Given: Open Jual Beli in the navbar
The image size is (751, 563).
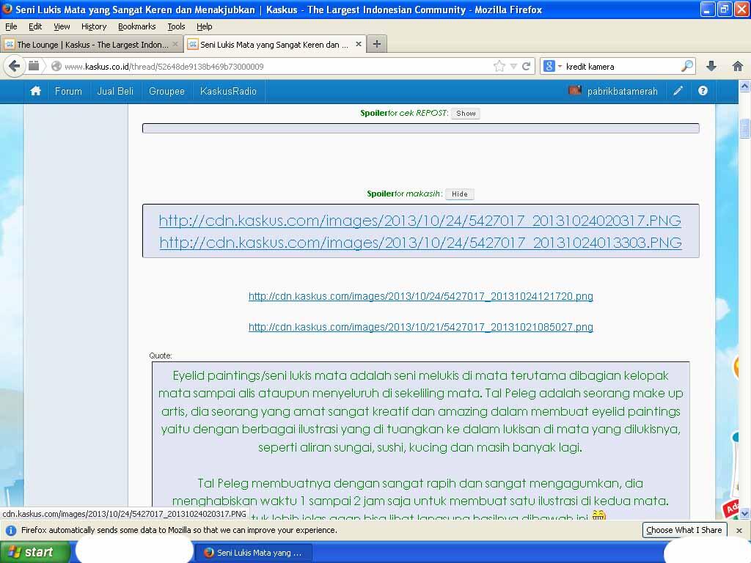Looking at the screenshot, I should click(x=115, y=91).
